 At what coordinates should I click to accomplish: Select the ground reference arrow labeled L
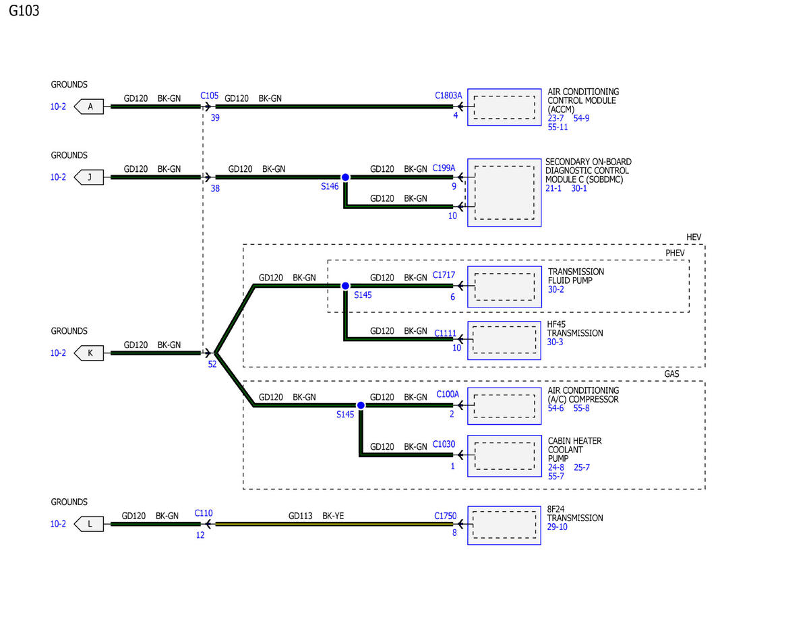89,524
